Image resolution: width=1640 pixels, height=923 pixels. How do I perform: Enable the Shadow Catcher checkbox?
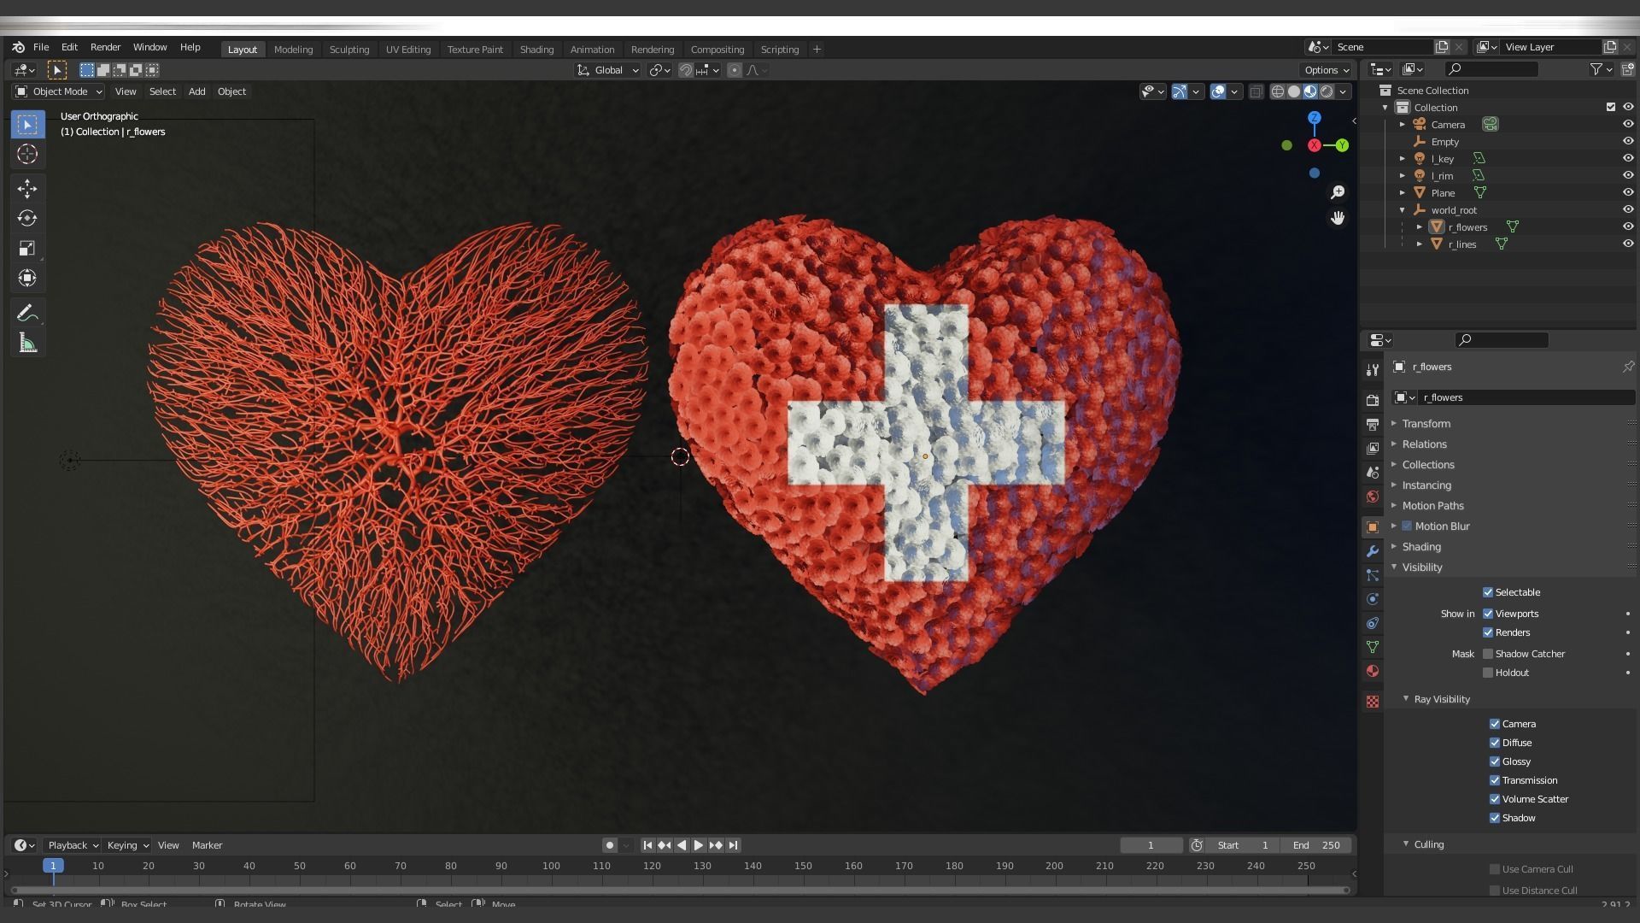pyautogui.click(x=1488, y=654)
